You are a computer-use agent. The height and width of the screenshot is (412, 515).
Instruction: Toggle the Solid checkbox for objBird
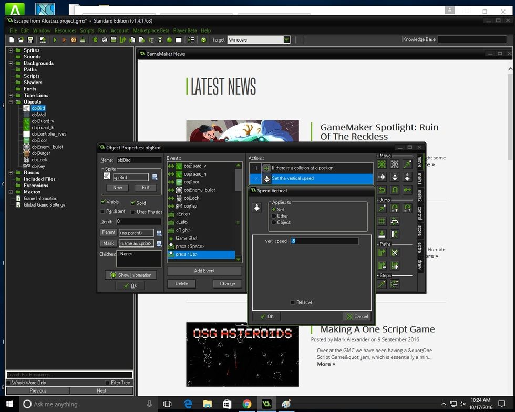coord(133,203)
